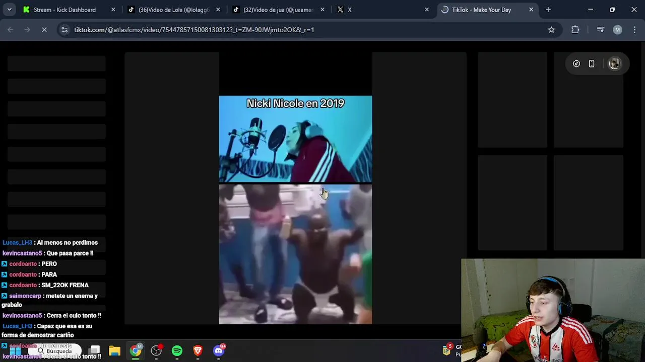645x362 pixels.
Task: Open Brave browser from the taskbar
Action: point(198,350)
